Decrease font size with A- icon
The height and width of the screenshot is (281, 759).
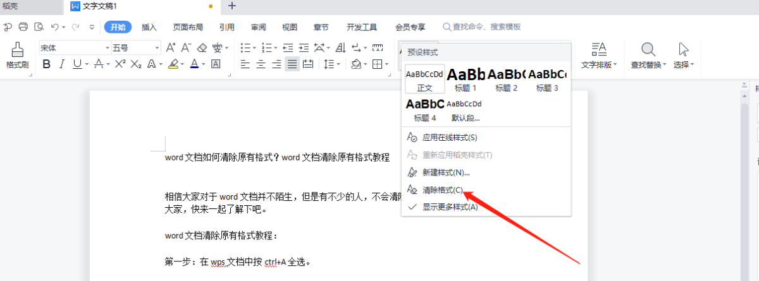click(186, 47)
